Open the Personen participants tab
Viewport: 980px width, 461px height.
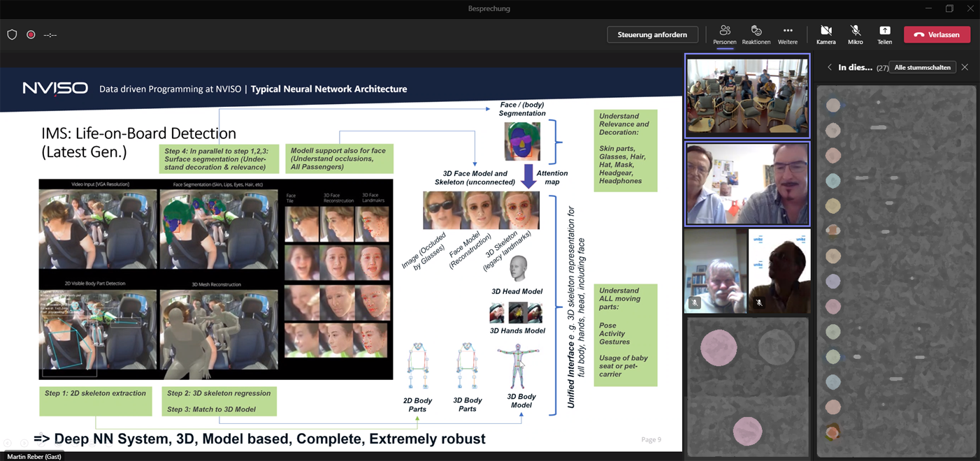point(724,34)
